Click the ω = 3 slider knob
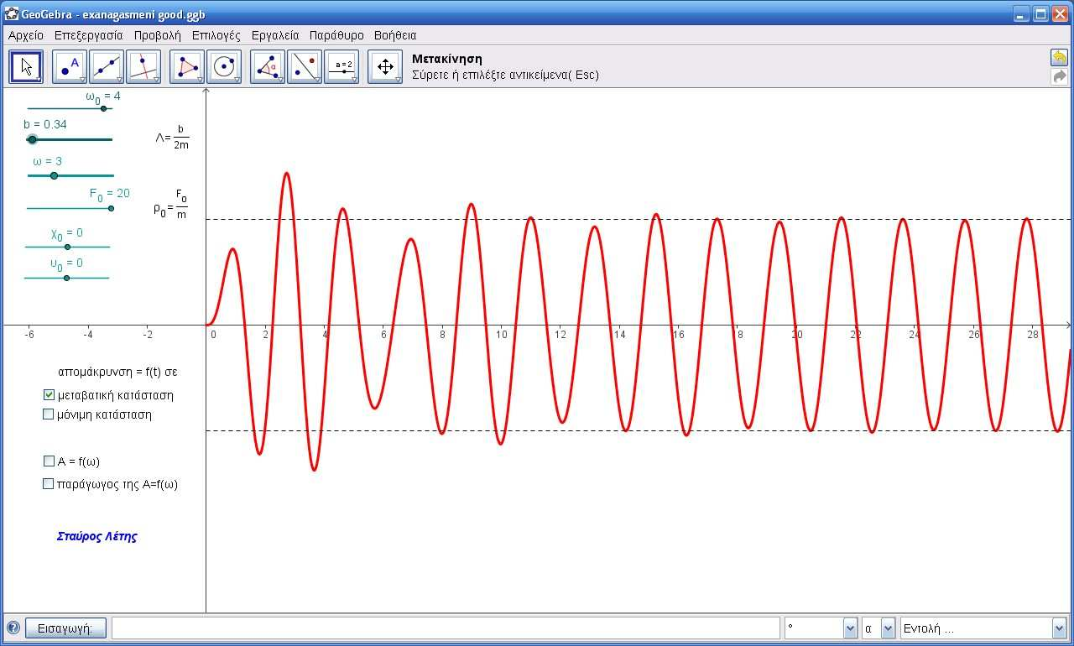The image size is (1074, 646). point(55,175)
